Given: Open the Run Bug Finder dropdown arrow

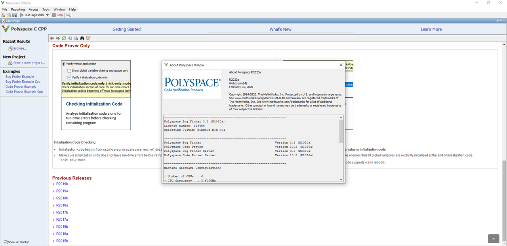Looking at the screenshot, I should [48, 15].
